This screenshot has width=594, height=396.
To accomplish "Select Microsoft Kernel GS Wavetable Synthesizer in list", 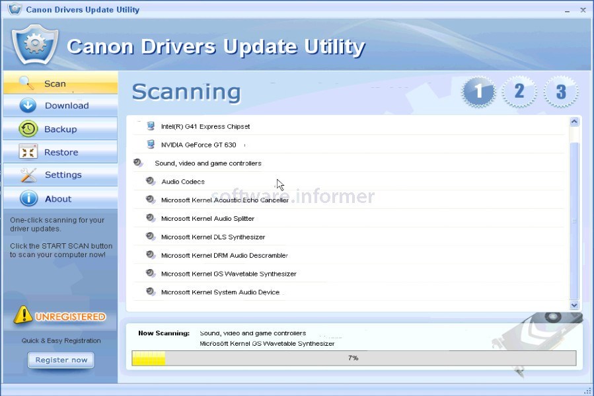I will (x=348, y=274).
